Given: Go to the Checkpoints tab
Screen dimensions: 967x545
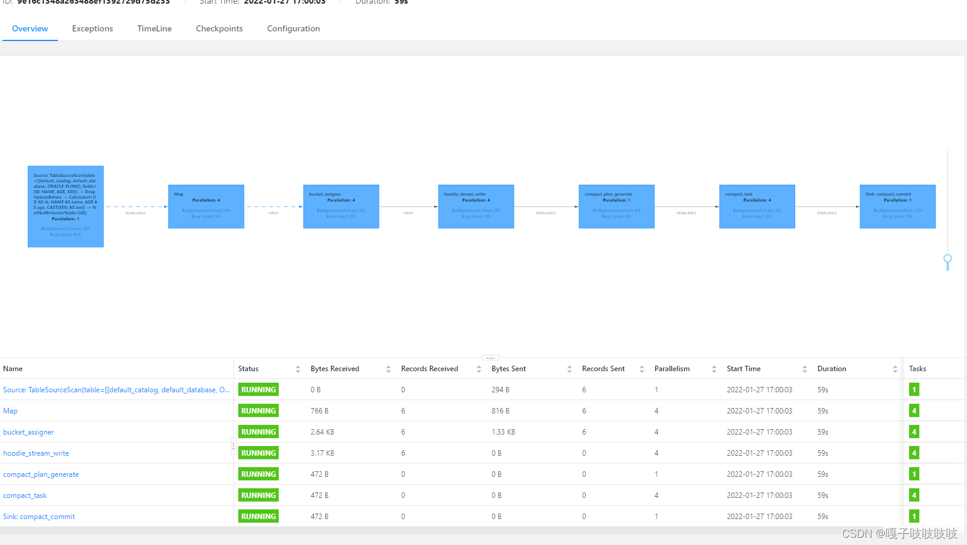Looking at the screenshot, I should click(x=219, y=28).
